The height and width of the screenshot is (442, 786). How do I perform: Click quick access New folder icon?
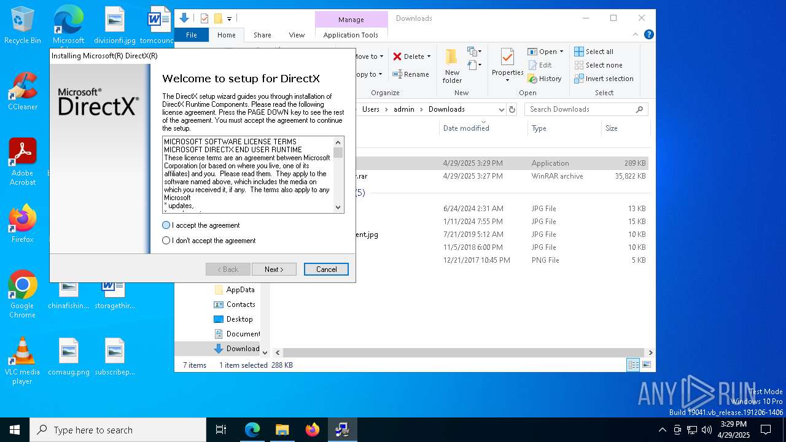tap(218, 18)
